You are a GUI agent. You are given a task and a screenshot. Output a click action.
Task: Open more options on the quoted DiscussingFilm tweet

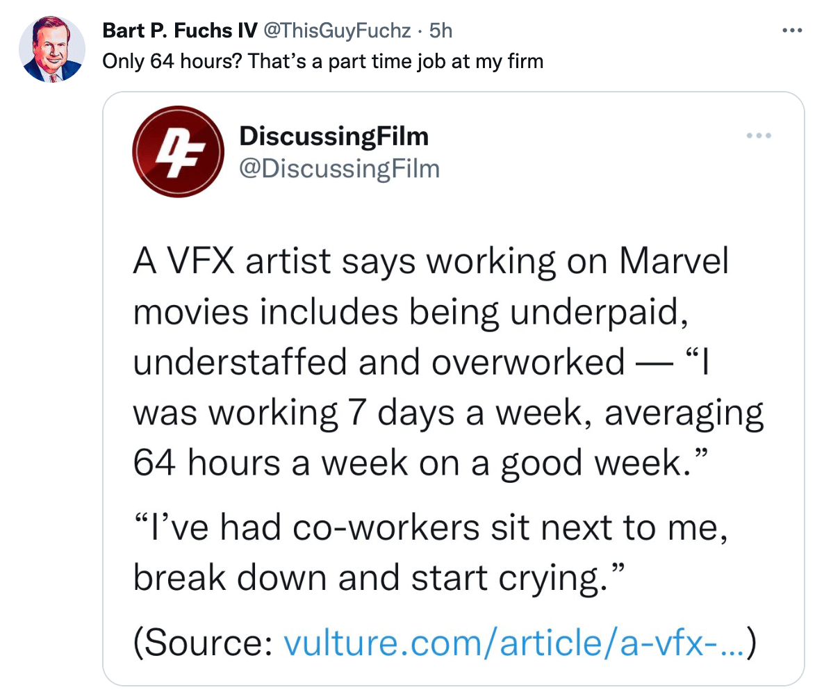pyautogui.click(x=759, y=135)
